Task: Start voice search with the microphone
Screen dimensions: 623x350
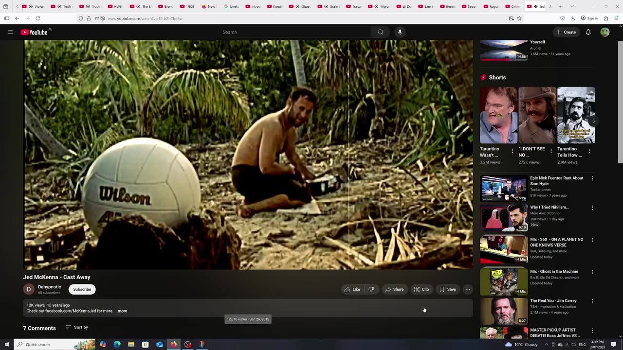Action: [x=400, y=32]
